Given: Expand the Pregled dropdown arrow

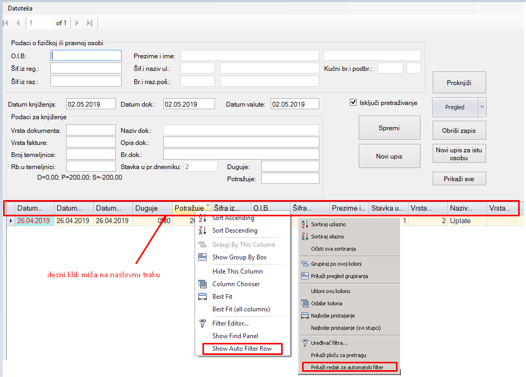Looking at the screenshot, I should [x=482, y=107].
